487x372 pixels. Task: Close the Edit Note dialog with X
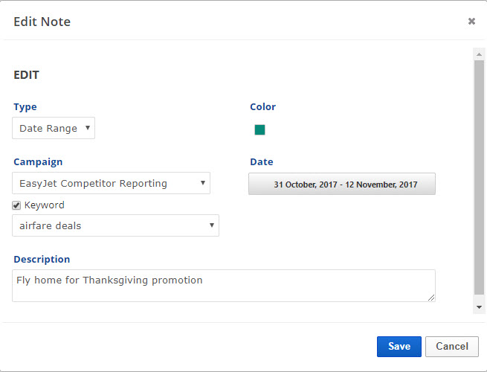pyautogui.click(x=471, y=22)
